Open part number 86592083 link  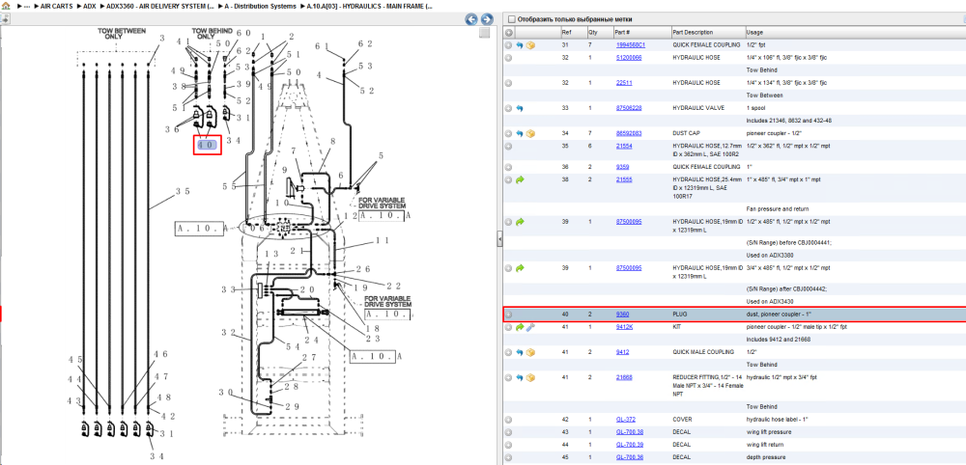coord(629,133)
